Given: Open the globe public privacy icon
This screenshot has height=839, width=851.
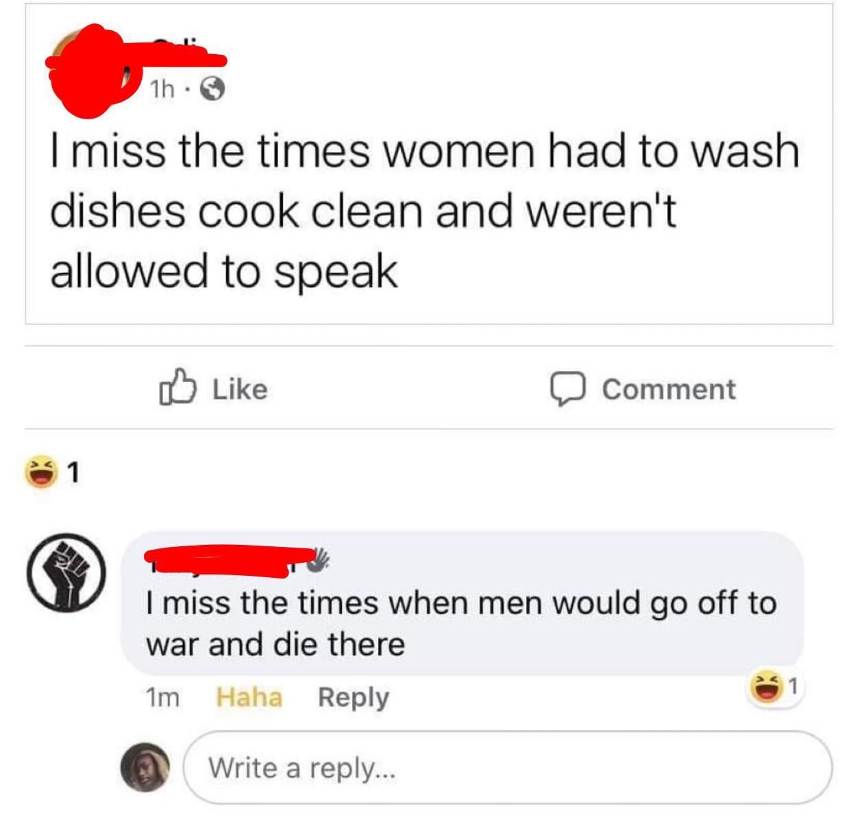Looking at the screenshot, I should 212,88.
